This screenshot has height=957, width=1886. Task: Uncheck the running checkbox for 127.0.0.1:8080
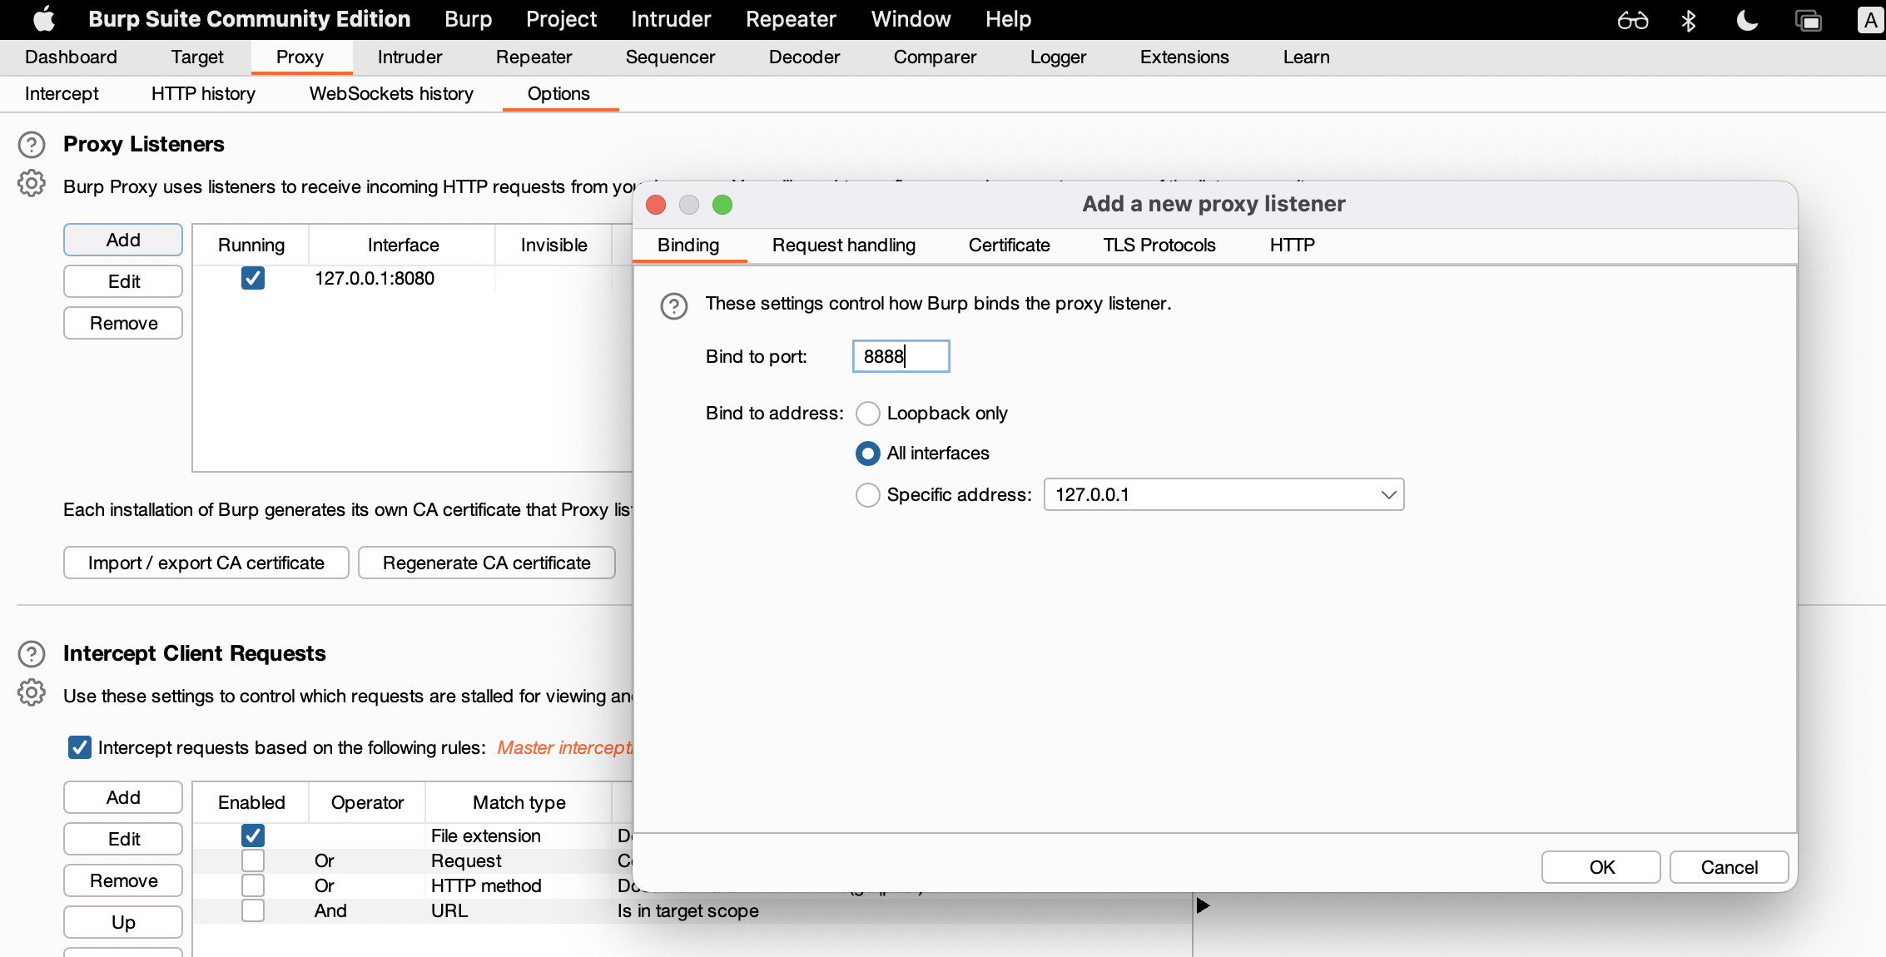253,278
